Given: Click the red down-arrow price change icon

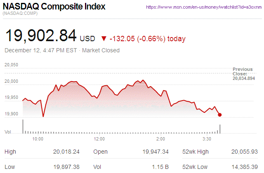Looking at the screenshot, I should (x=102, y=39).
